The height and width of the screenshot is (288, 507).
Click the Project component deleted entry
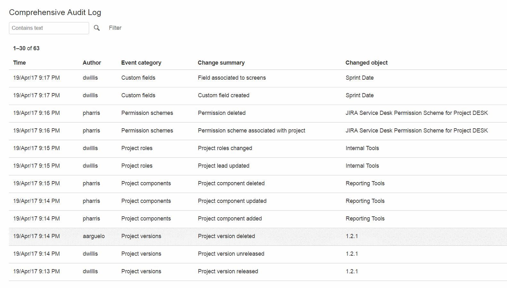click(231, 183)
